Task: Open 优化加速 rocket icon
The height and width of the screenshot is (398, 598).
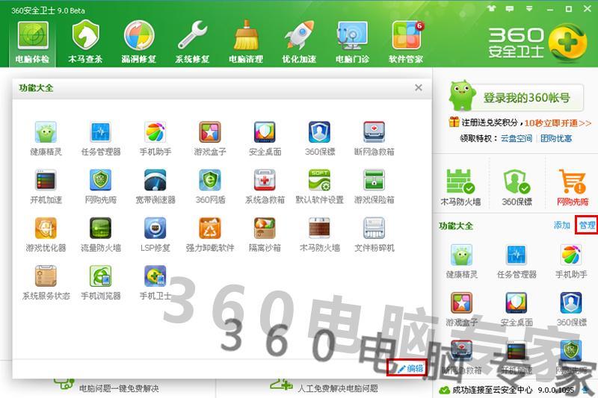Action: (299, 43)
